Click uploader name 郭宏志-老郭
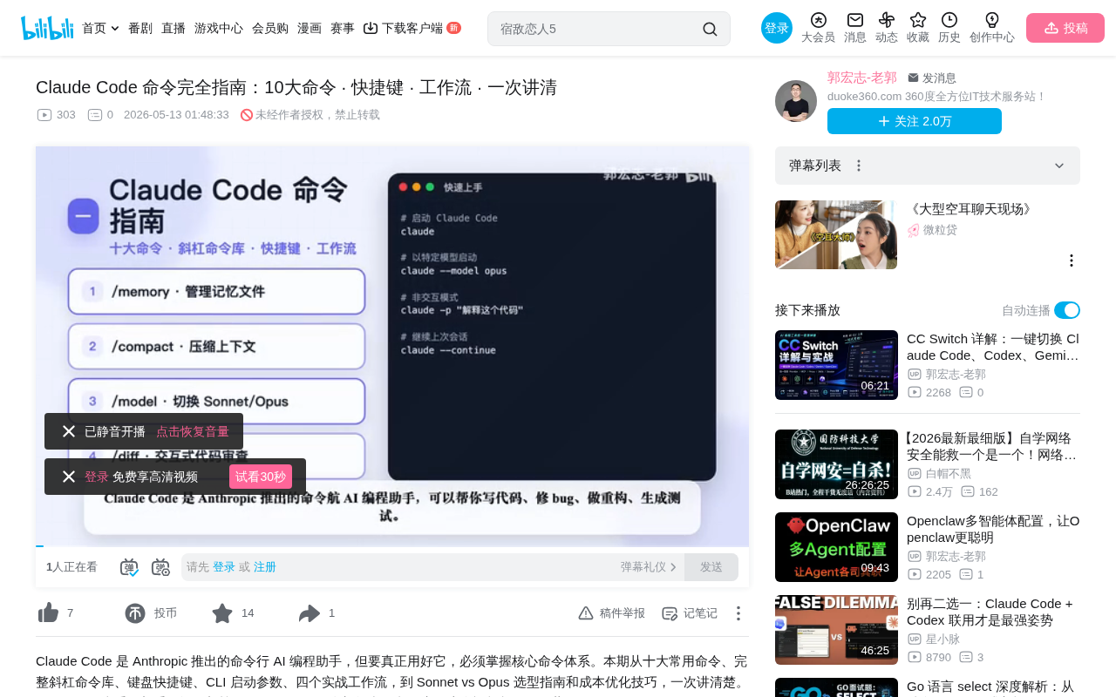This screenshot has width=1116, height=697. [x=862, y=78]
